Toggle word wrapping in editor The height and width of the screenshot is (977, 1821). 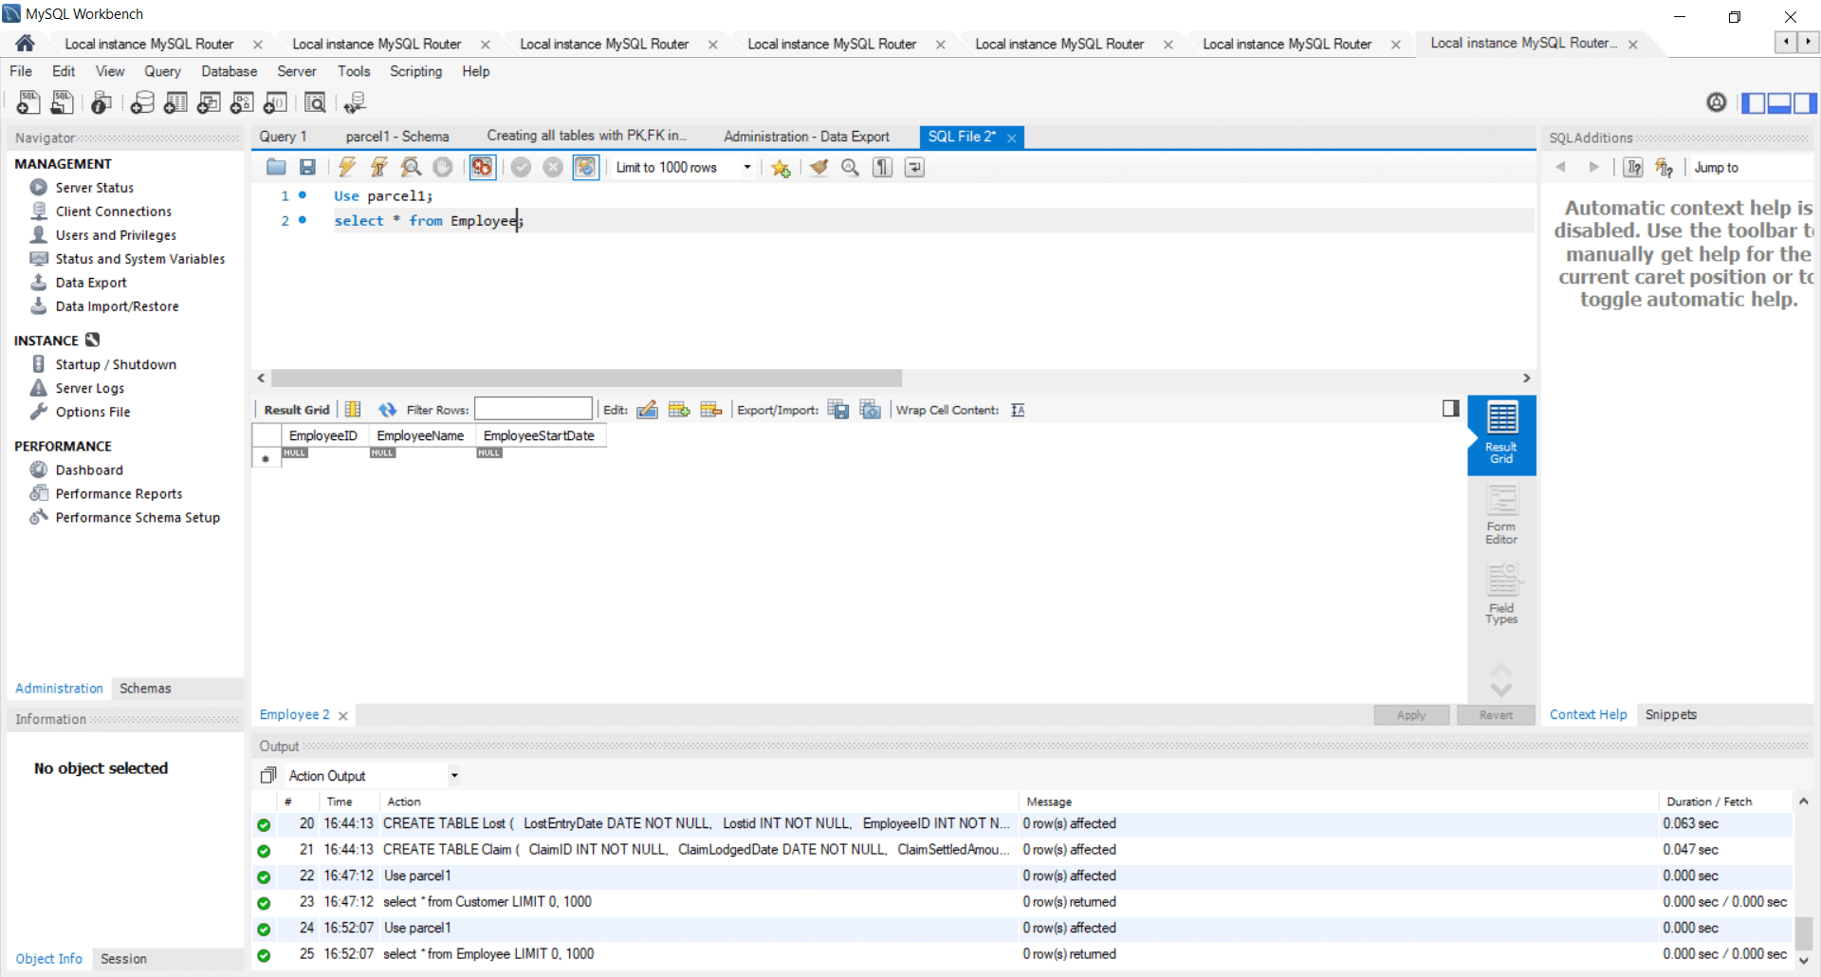click(x=914, y=168)
